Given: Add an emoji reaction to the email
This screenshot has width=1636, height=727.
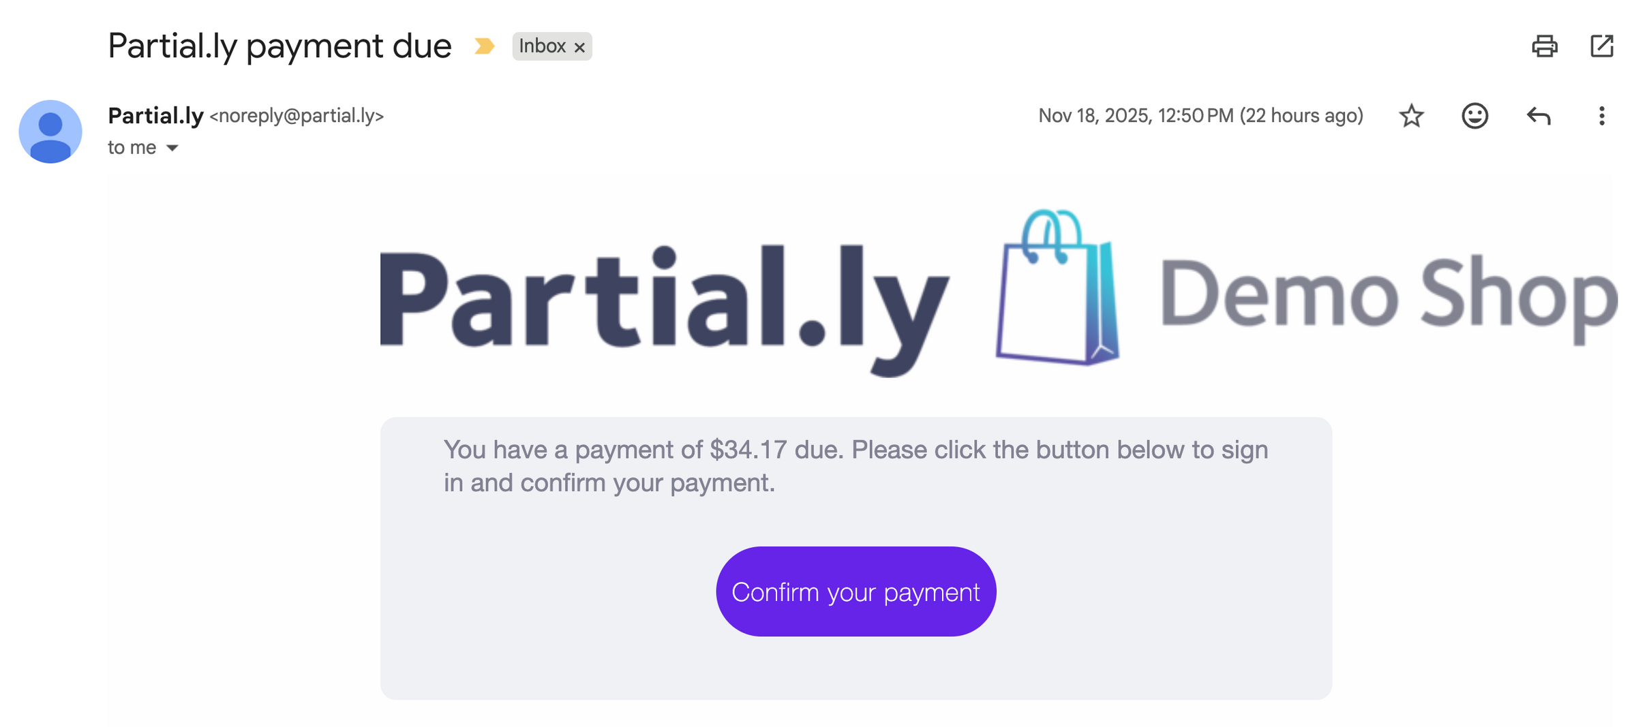Looking at the screenshot, I should click(1474, 116).
